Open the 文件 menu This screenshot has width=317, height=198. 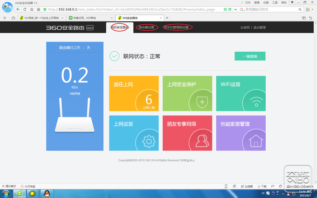tap(248, 3)
